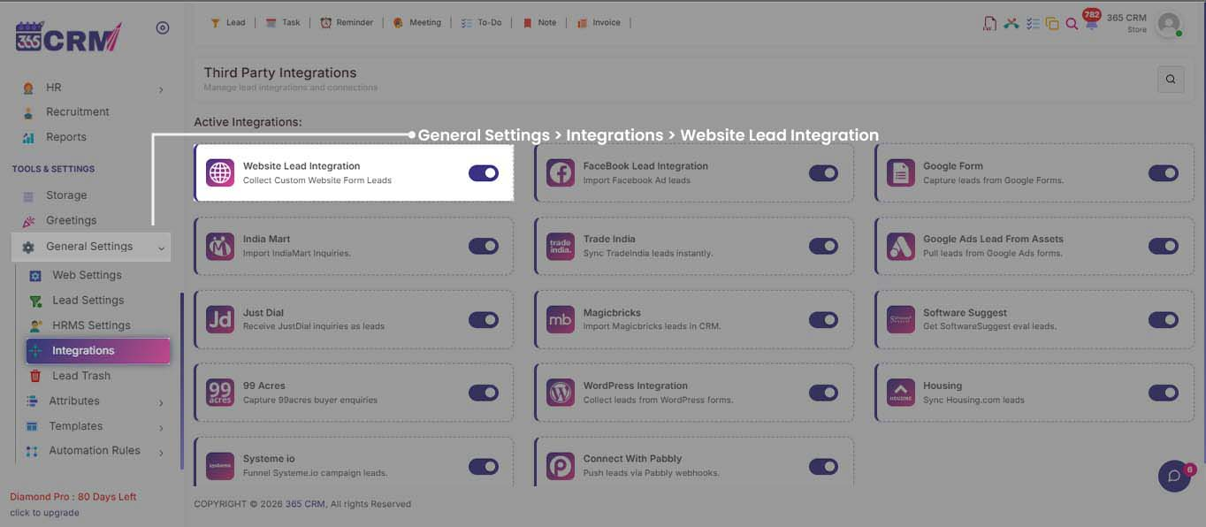The image size is (1206, 527).
Task: Select Lead Settings submenu item
Action: coord(88,301)
